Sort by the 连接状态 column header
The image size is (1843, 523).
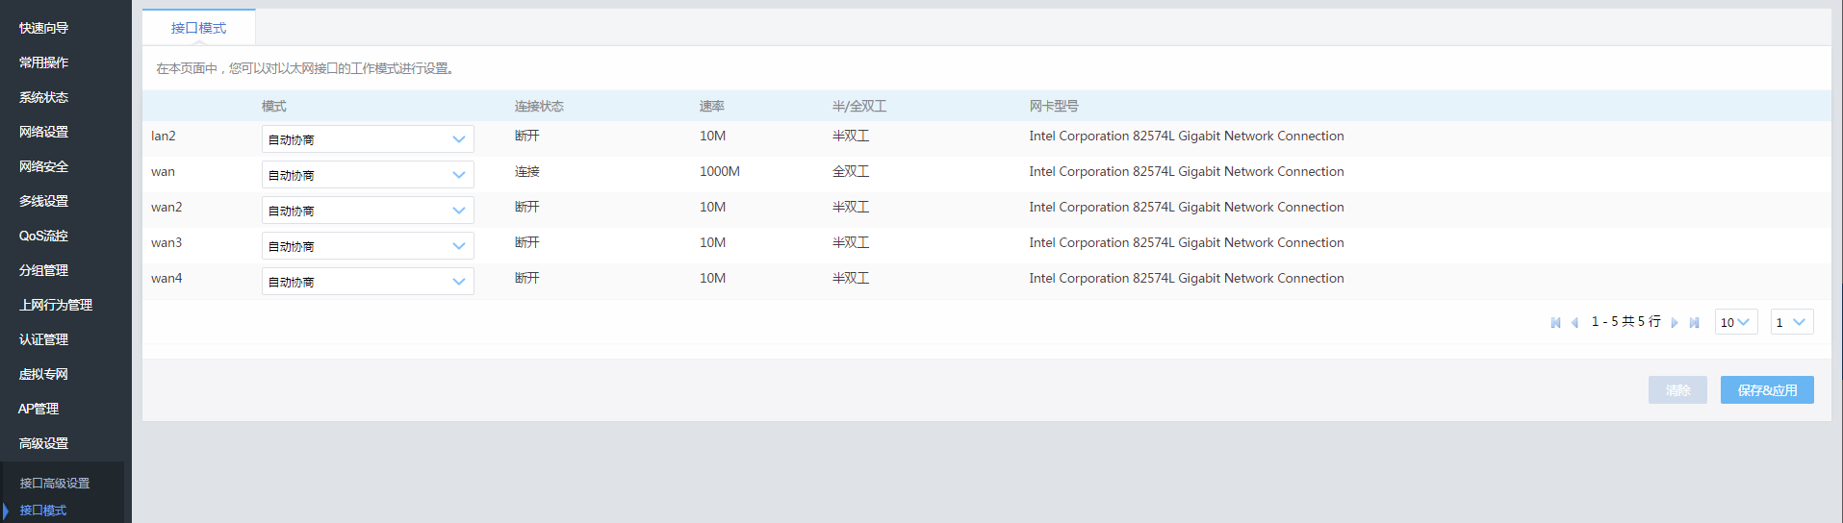click(539, 106)
